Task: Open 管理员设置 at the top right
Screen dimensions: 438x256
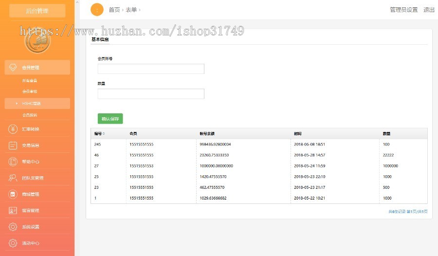Action: click(403, 10)
